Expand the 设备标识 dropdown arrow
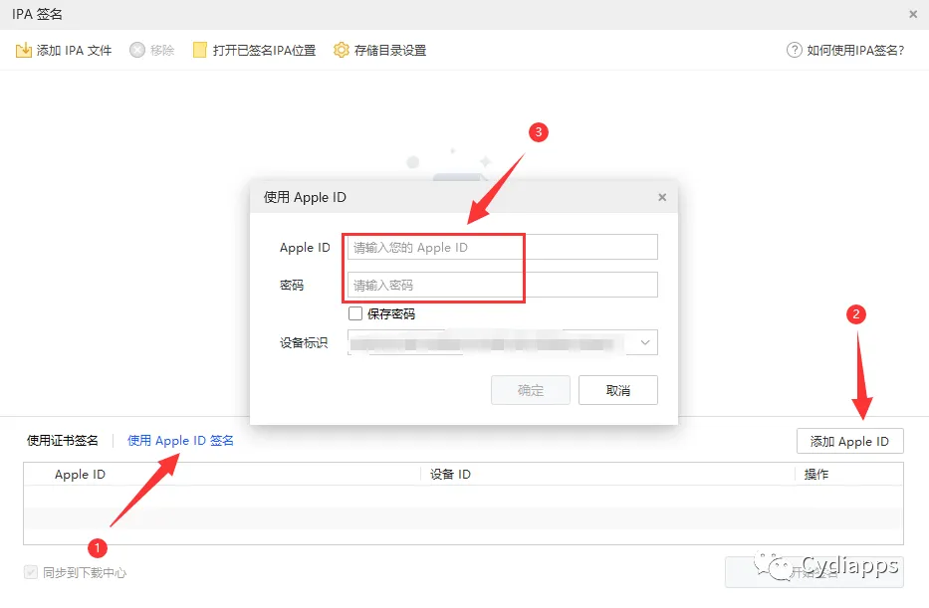 (x=645, y=342)
